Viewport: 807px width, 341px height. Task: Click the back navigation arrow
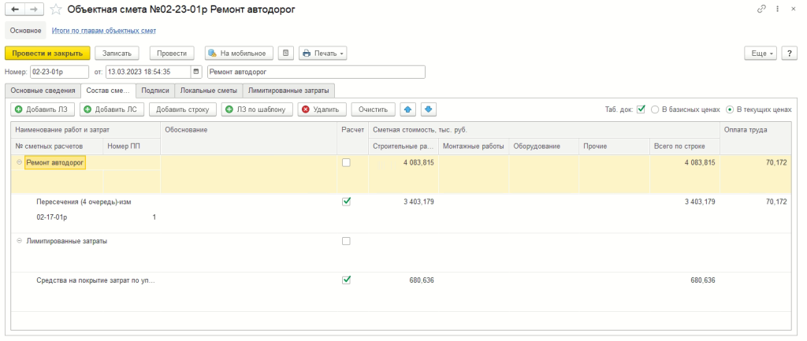click(x=15, y=9)
